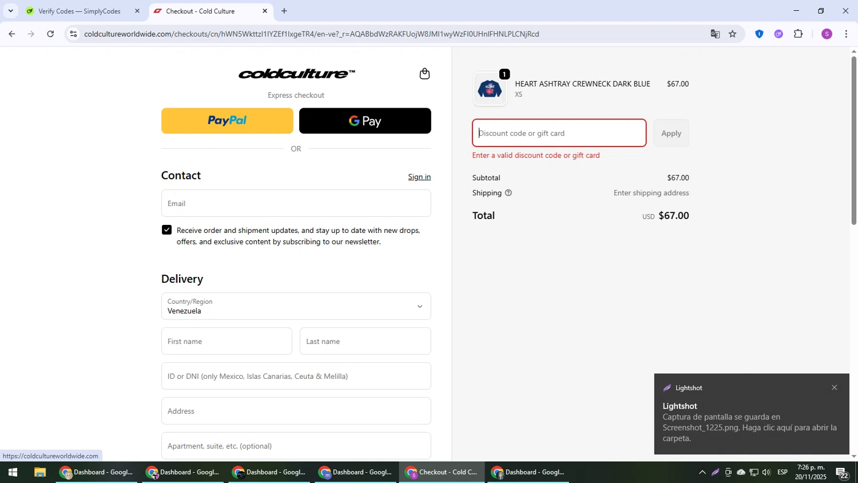Image resolution: width=858 pixels, height=483 pixels.
Task: Click the HEART ASHTRAY CREWNECK DARK BLUE title
Action: coord(582,84)
